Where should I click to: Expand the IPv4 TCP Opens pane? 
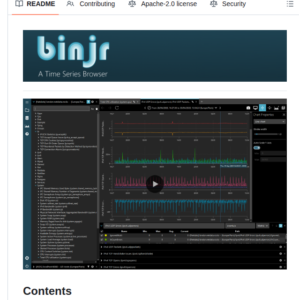tap(101, 261)
